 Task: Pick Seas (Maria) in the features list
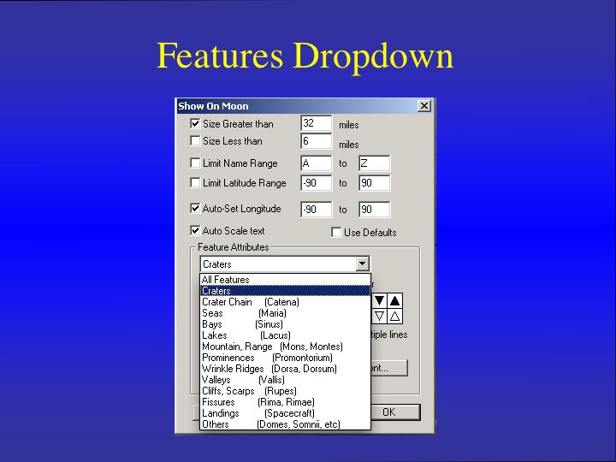(244, 313)
